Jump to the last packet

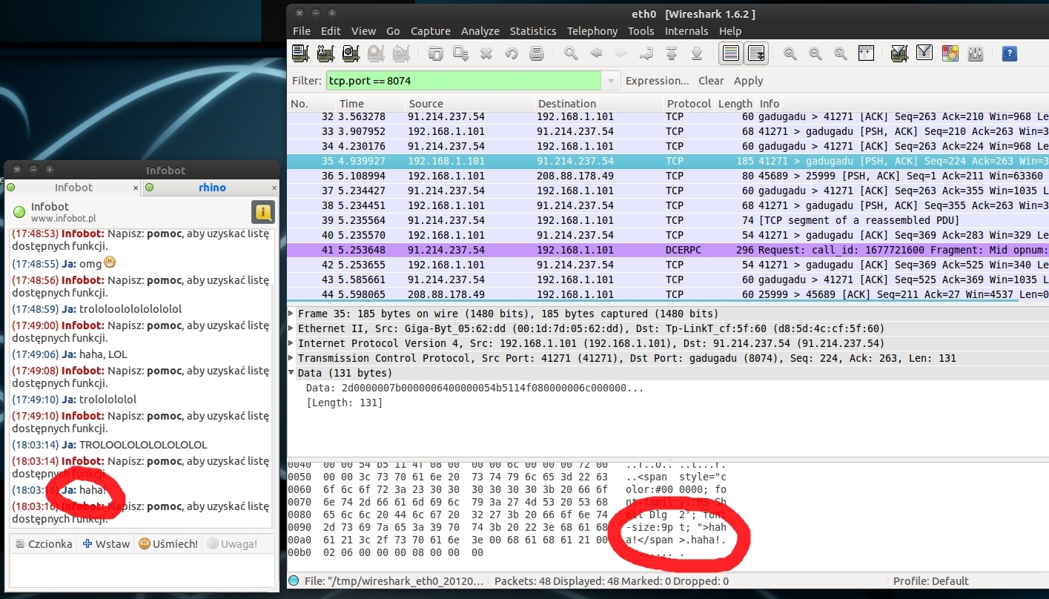(697, 53)
